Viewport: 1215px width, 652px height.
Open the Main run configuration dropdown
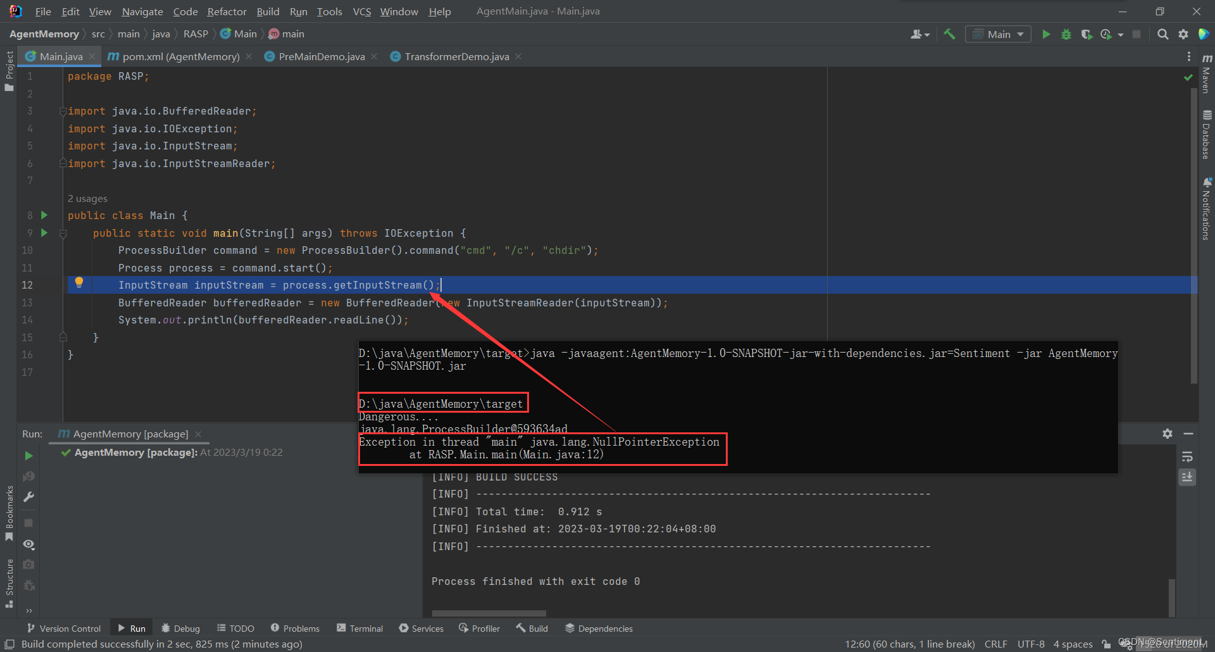998,34
